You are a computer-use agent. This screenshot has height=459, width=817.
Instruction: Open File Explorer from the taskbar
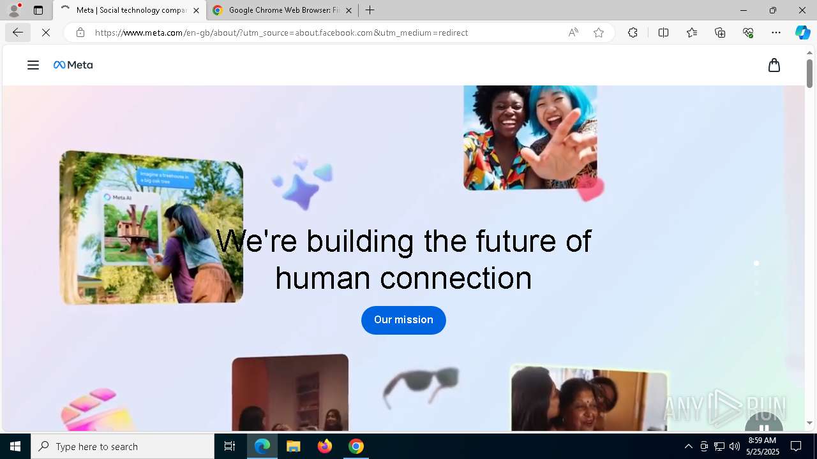pyautogui.click(x=294, y=446)
